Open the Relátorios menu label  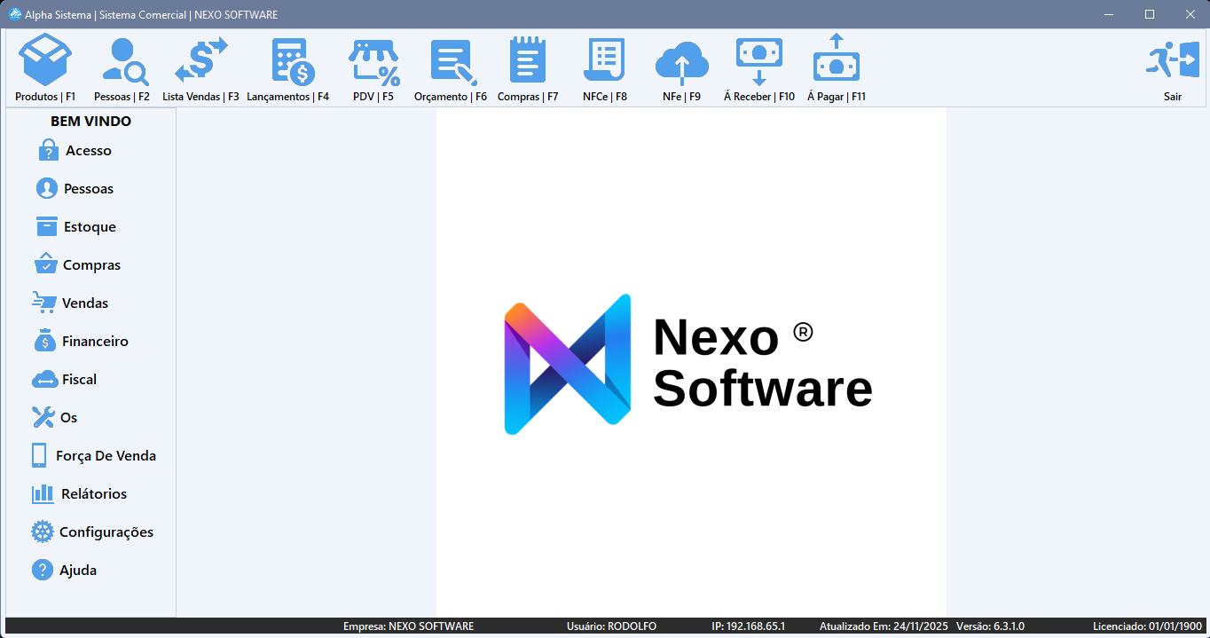click(x=94, y=494)
